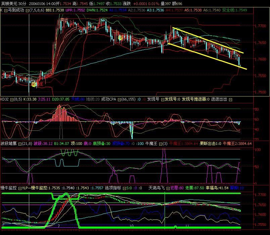Image resolution: width=270 pixels, height=235 pixels.
Task: Click the 发现号推进器:0 reading
Action: [195, 99]
